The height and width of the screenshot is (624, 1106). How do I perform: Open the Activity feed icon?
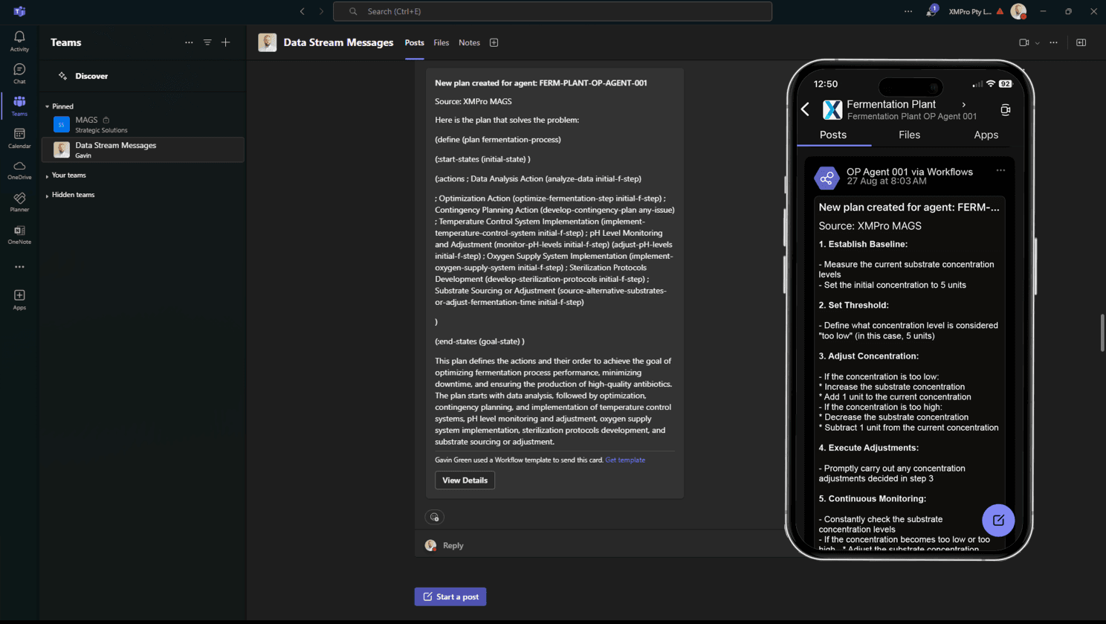tap(19, 41)
